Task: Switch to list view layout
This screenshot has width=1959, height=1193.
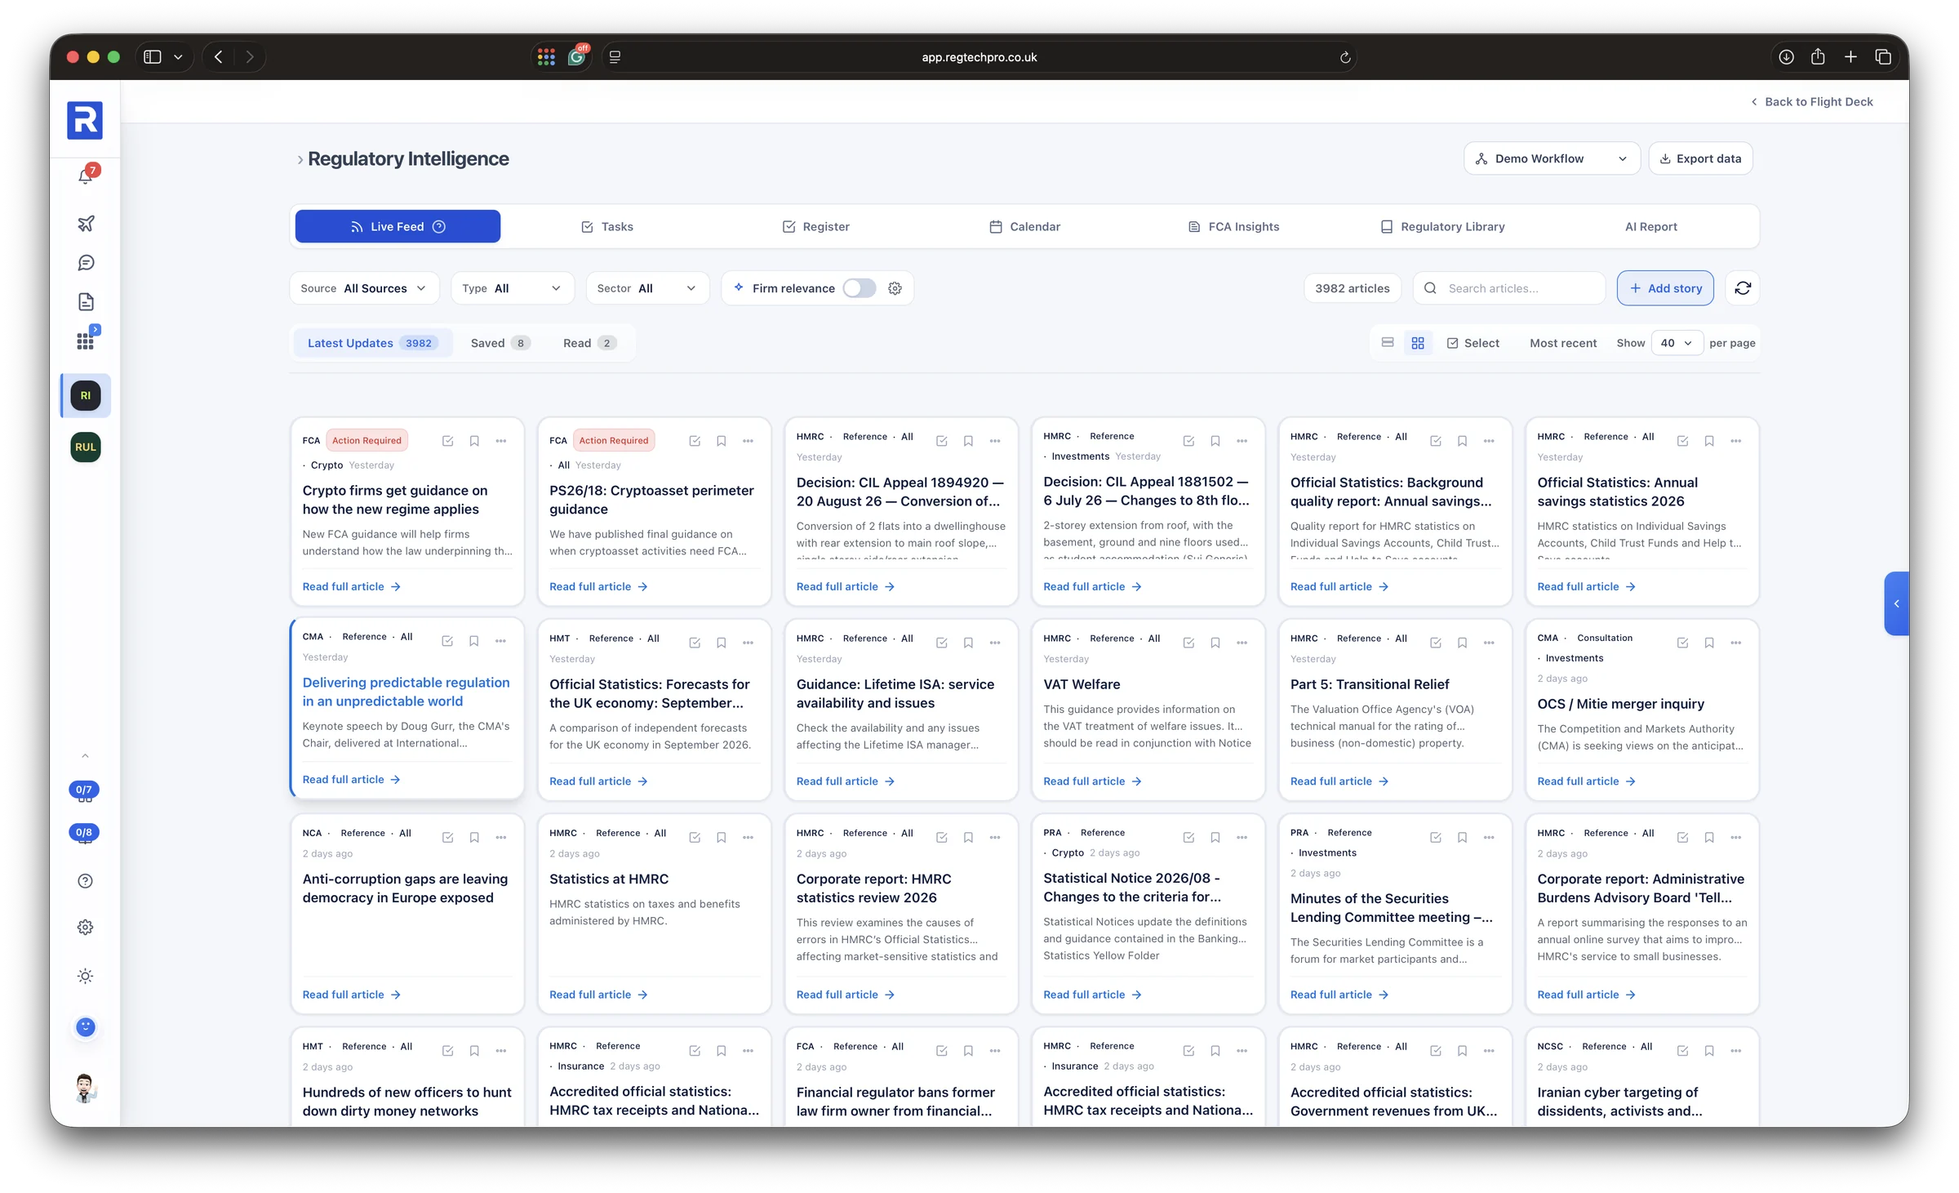Action: (x=1388, y=343)
